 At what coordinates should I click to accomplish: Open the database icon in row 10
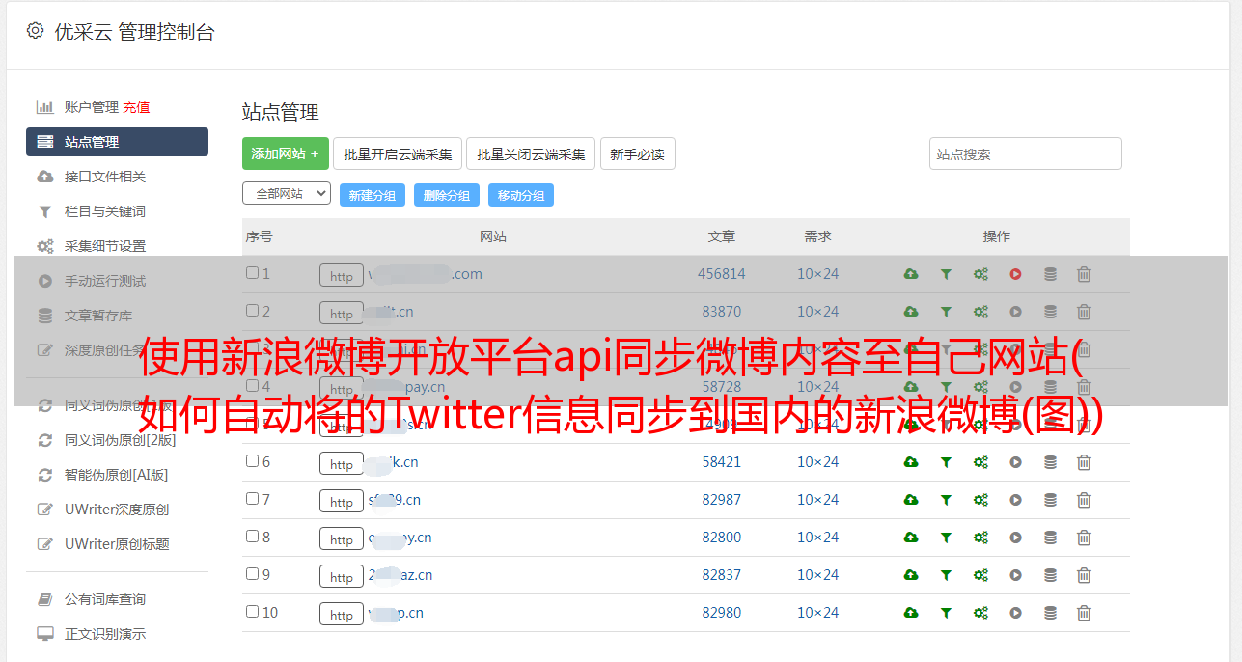[1050, 613]
